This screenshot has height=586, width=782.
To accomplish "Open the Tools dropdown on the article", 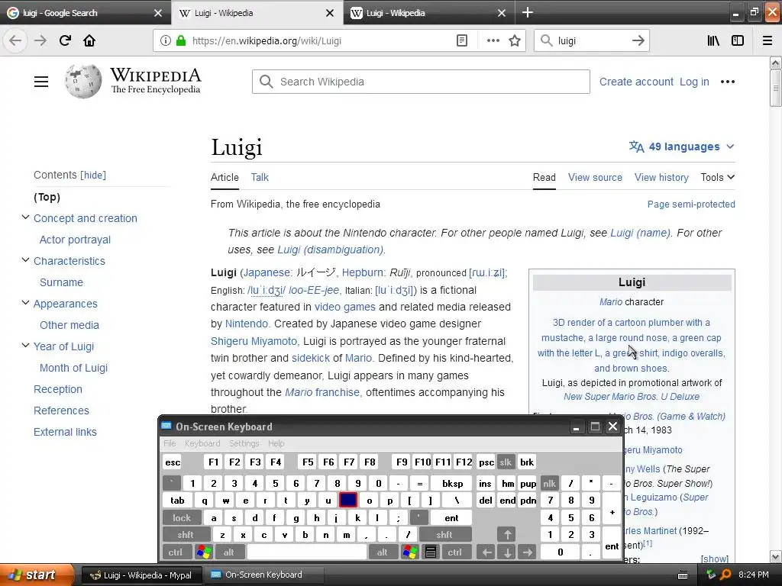I will [717, 177].
